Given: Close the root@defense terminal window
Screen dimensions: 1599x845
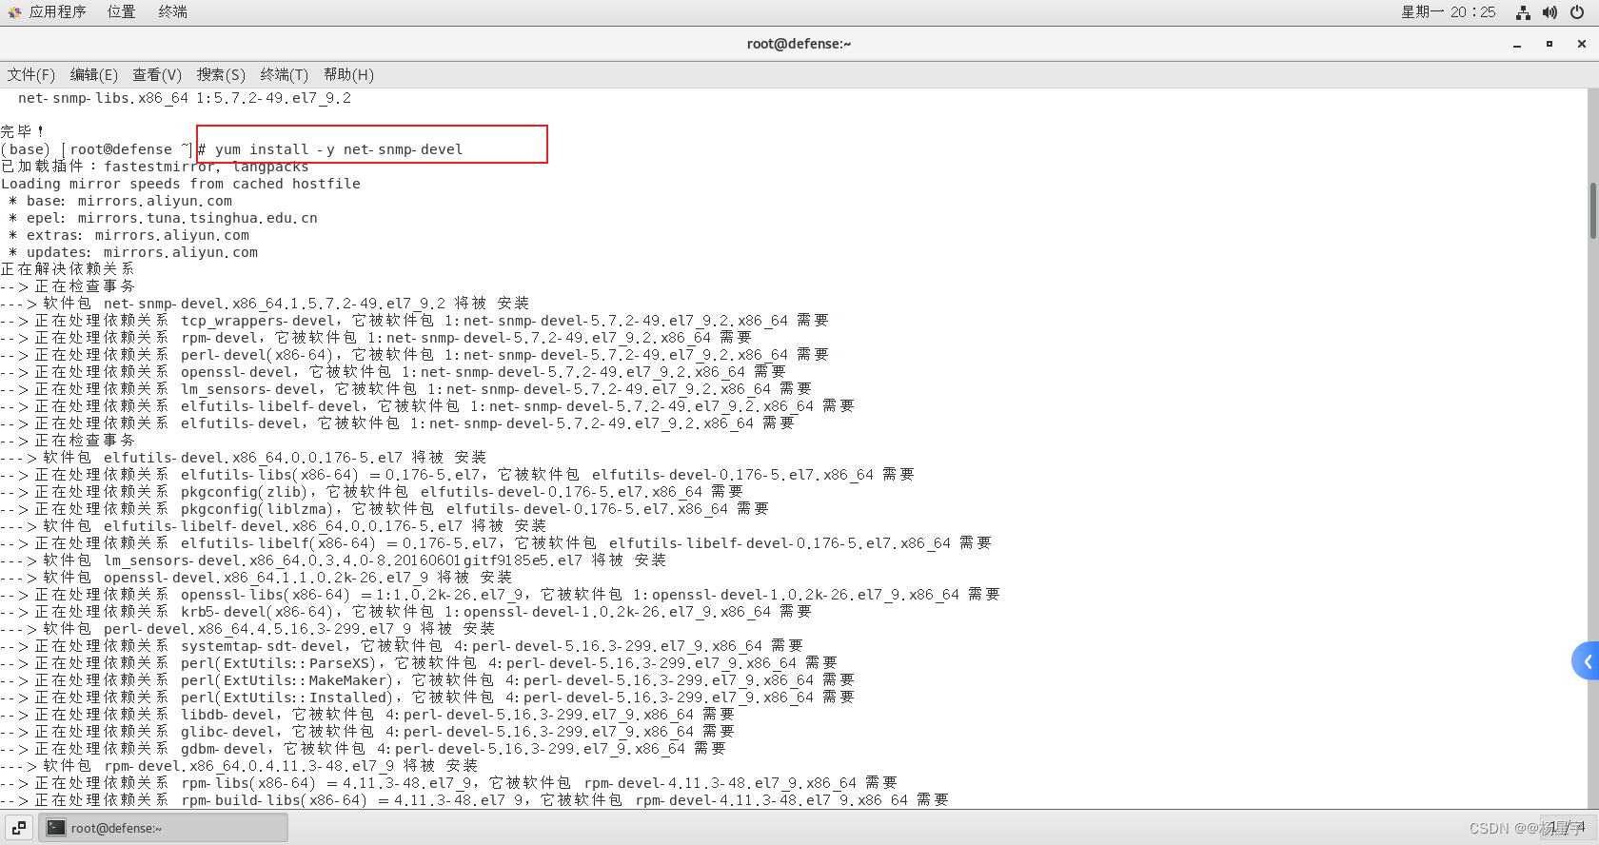Looking at the screenshot, I should tap(1582, 44).
